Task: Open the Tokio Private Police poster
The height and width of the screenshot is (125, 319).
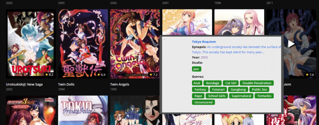Action: coord(83,110)
